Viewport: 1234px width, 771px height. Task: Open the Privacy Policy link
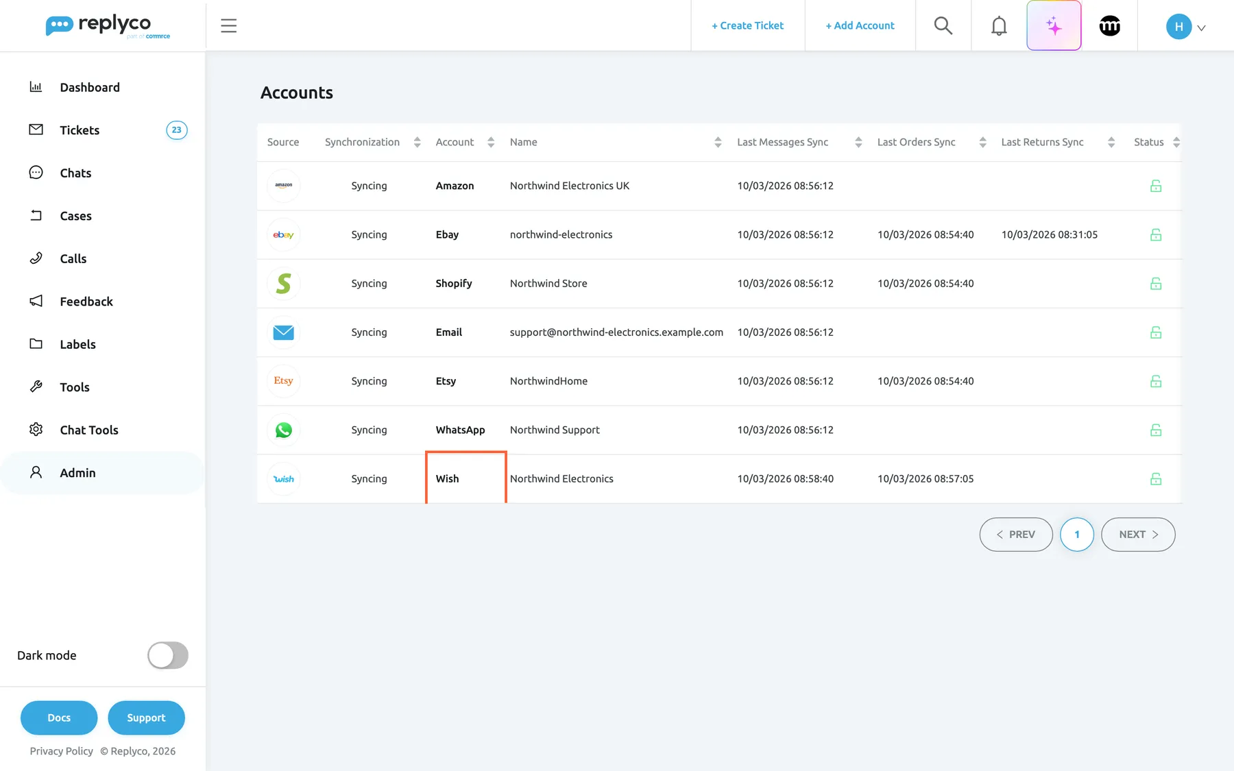61,751
